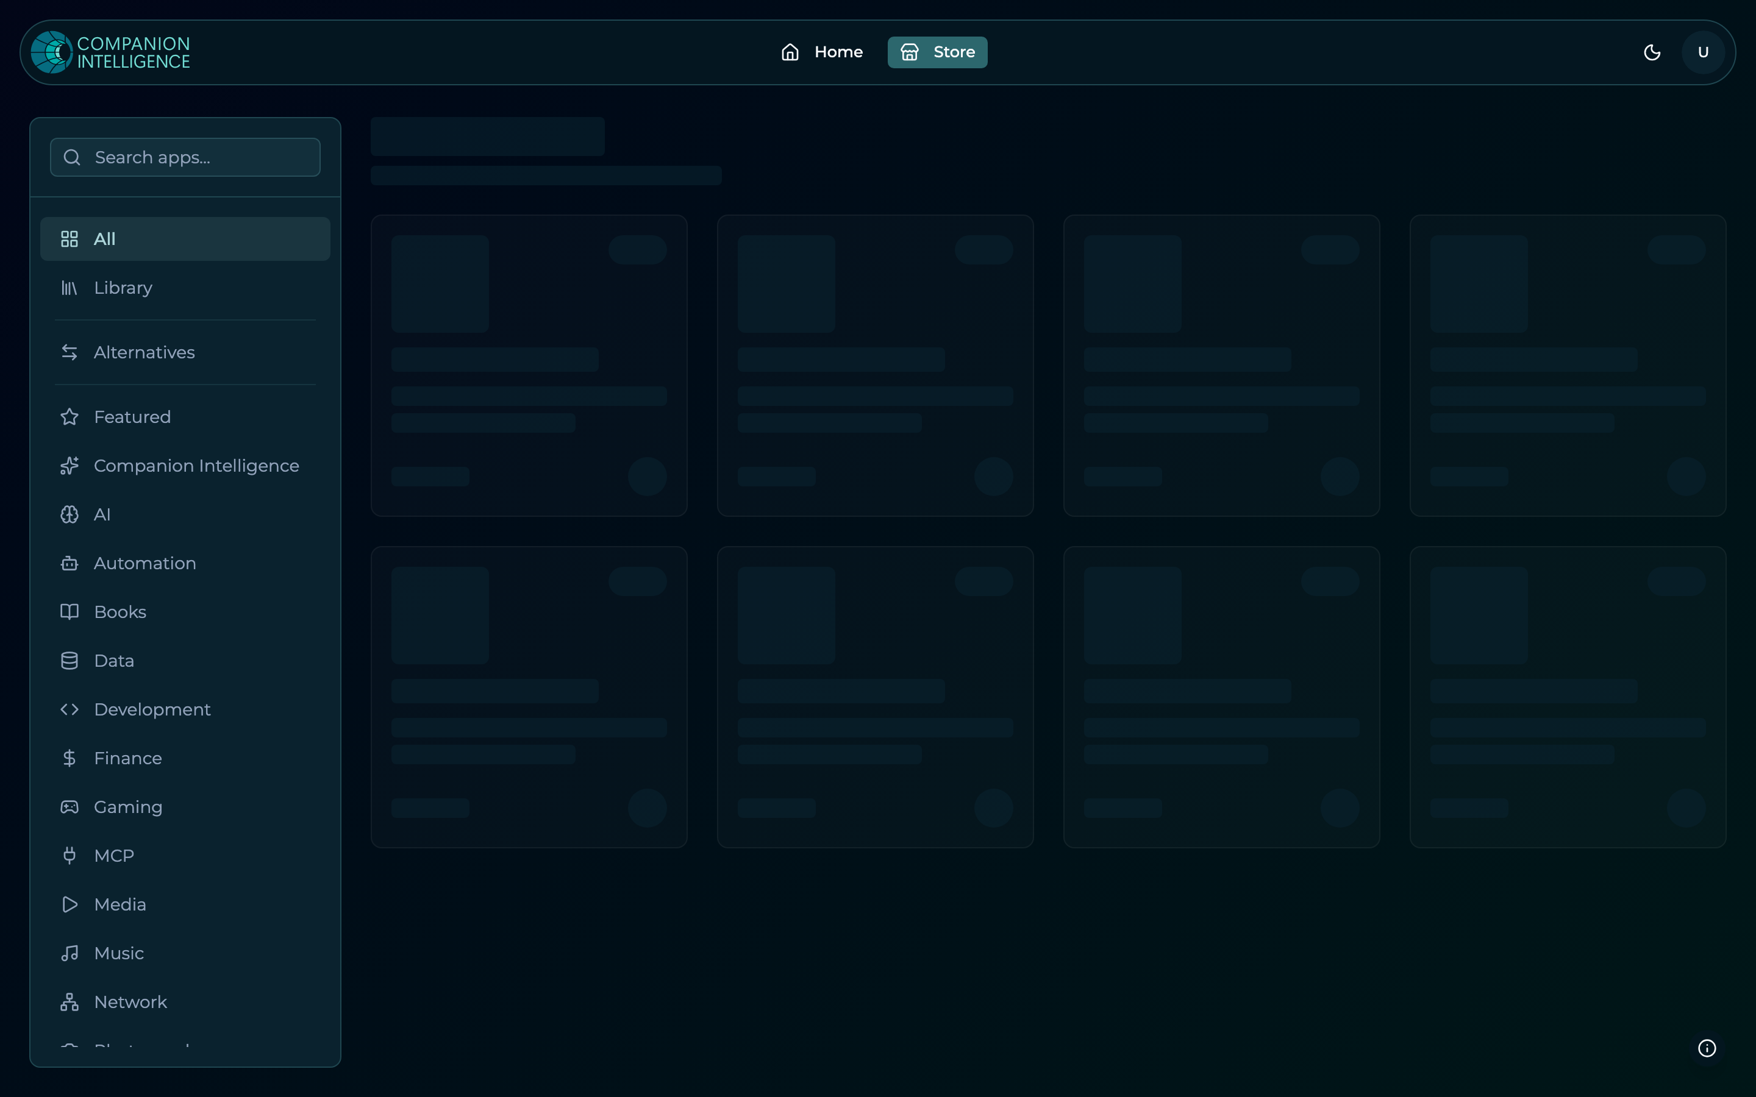
Task: Click the open book icon
Action: (70, 612)
